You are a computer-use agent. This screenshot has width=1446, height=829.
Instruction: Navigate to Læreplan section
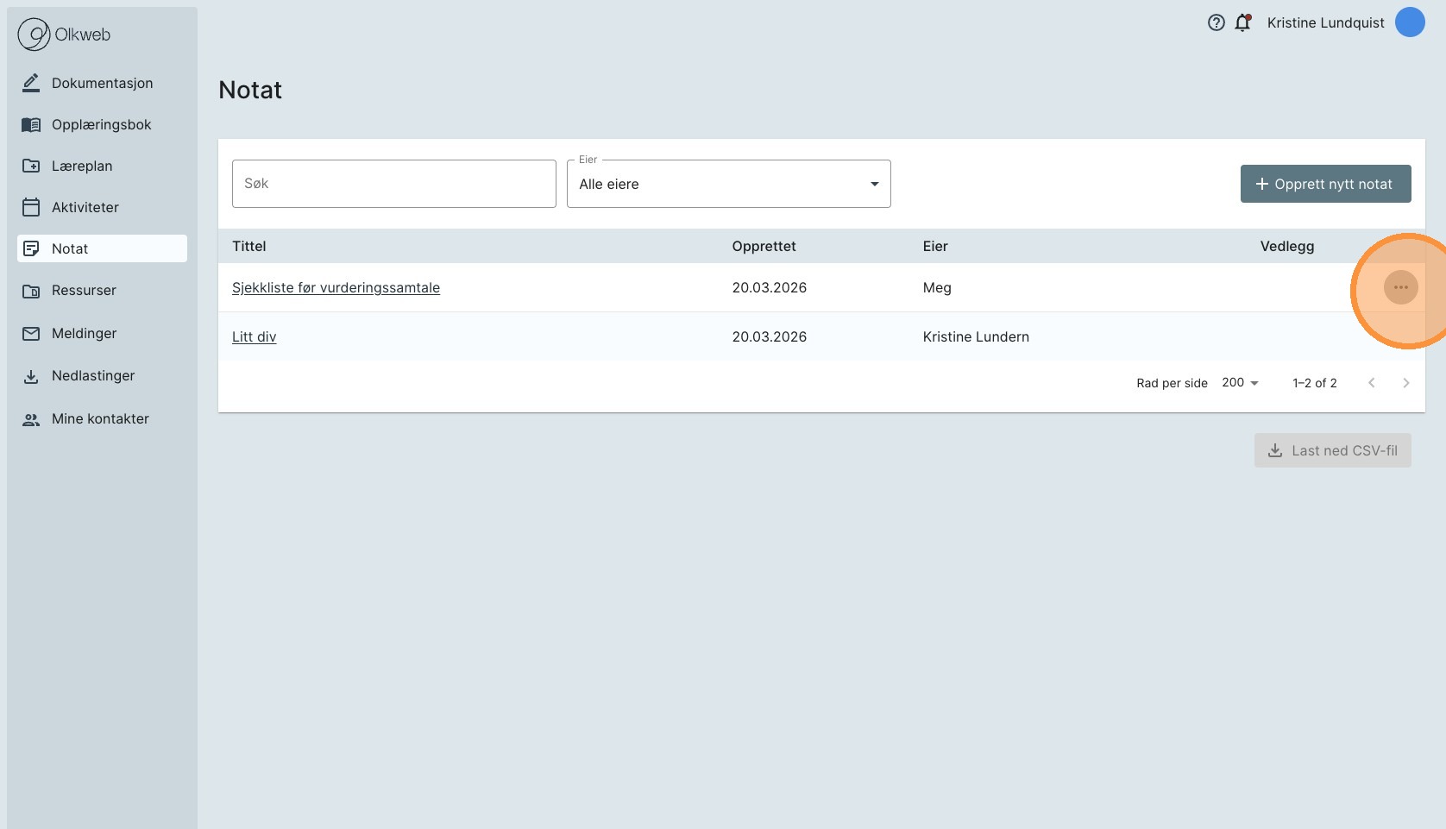82,166
